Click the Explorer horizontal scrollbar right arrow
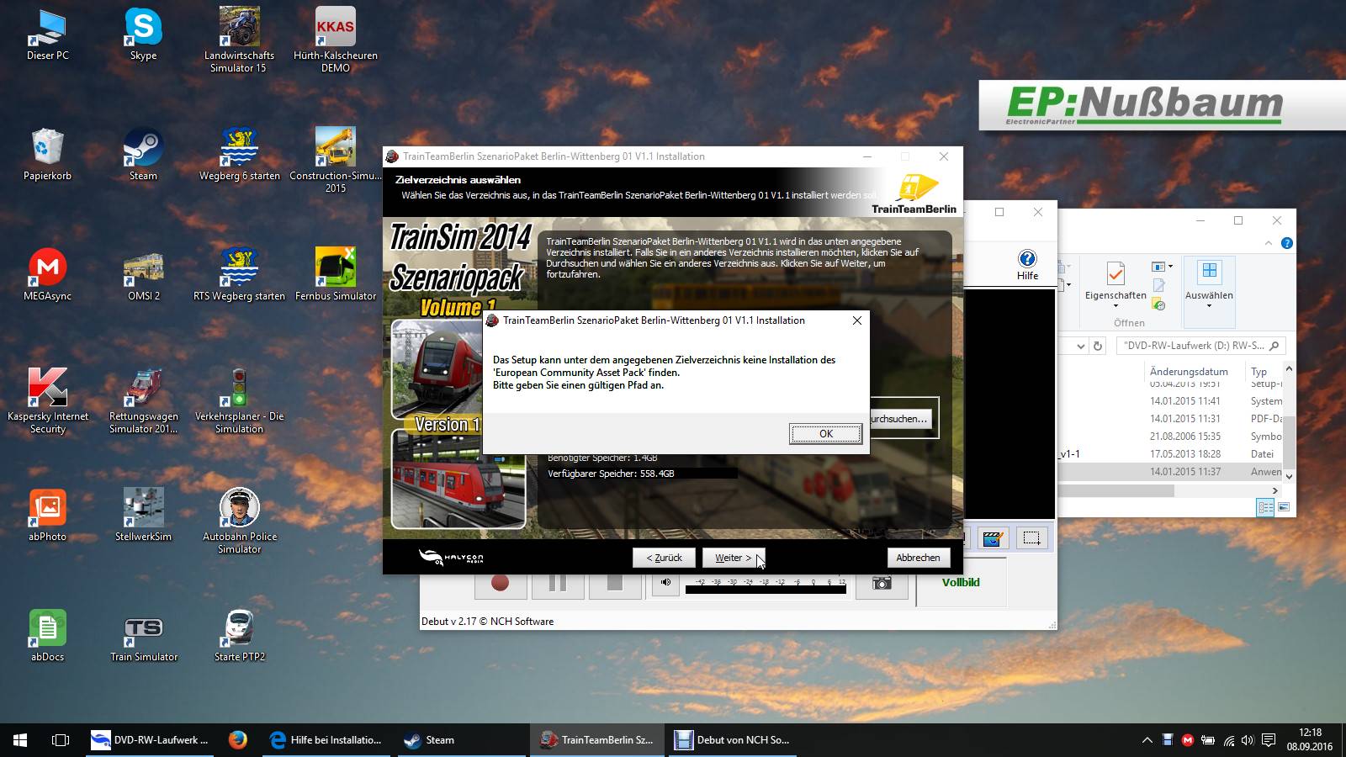 (x=1275, y=490)
